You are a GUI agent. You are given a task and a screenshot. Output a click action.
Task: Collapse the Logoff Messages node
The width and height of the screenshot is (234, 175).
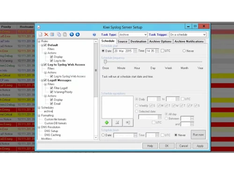point(42,80)
